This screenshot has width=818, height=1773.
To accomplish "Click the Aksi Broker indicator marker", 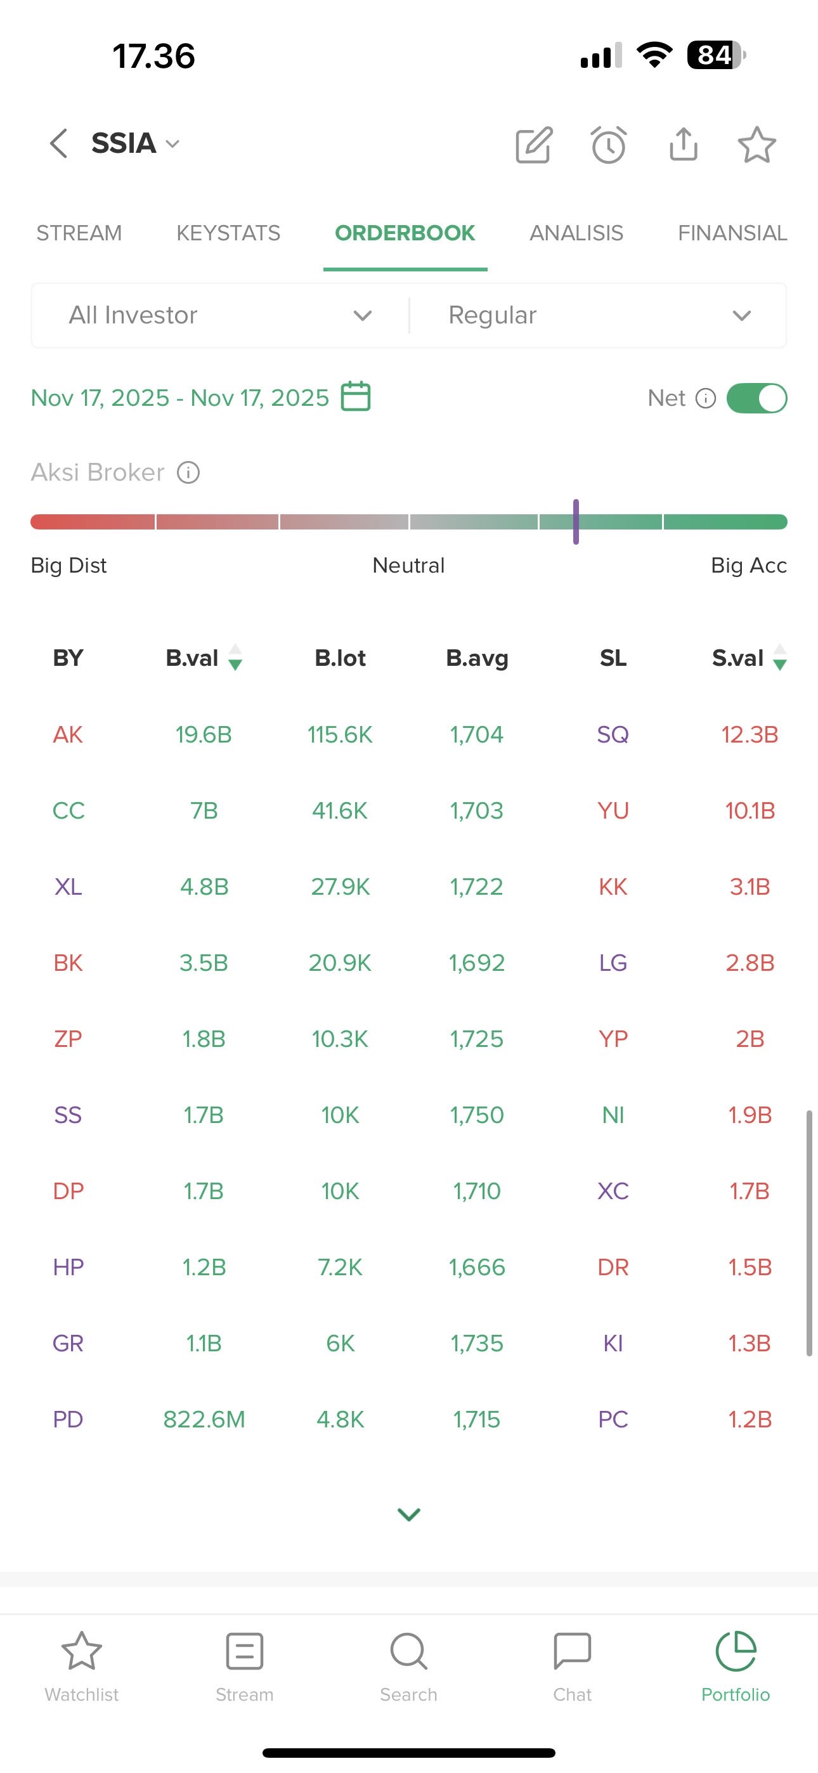I will [x=576, y=522].
